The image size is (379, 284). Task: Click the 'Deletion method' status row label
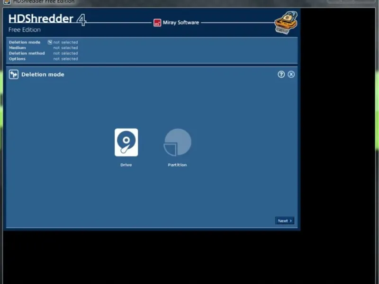(x=27, y=53)
